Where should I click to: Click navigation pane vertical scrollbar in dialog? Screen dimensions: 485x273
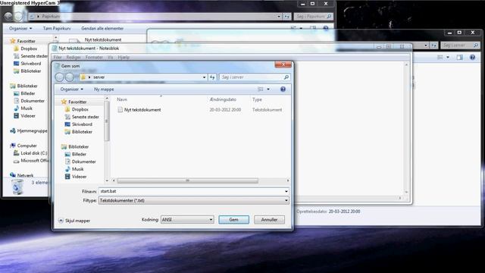[107, 121]
